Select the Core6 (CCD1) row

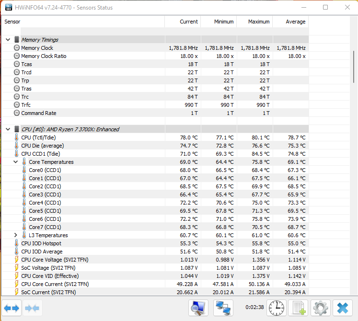click(x=155, y=219)
